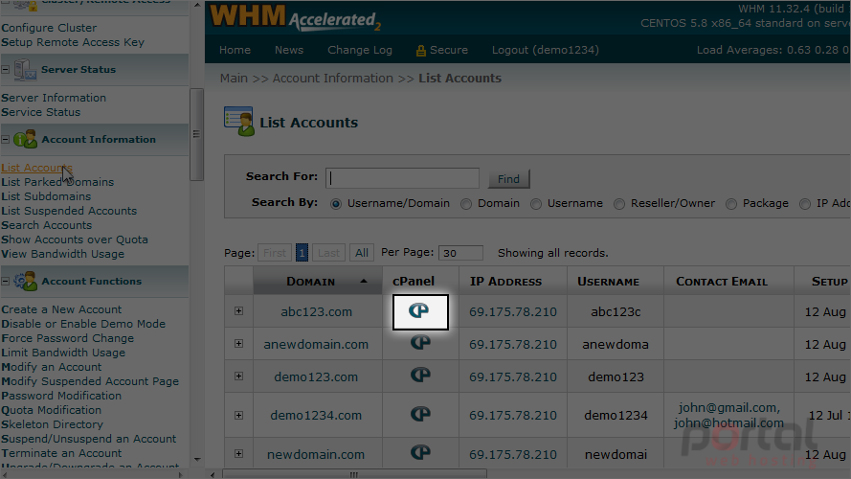The width and height of the screenshot is (851, 479).
Task: Click the Domain column sort arrow
Action: (x=364, y=281)
